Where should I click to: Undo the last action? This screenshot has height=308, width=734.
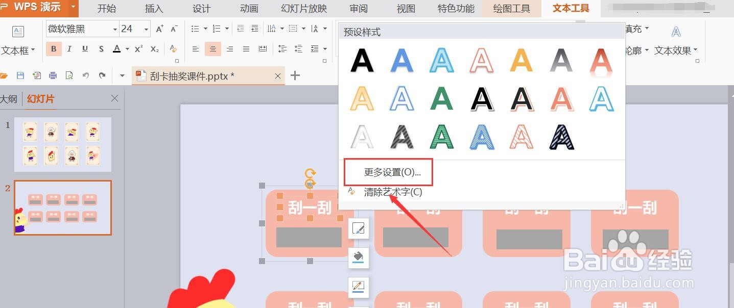click(86, 75)
